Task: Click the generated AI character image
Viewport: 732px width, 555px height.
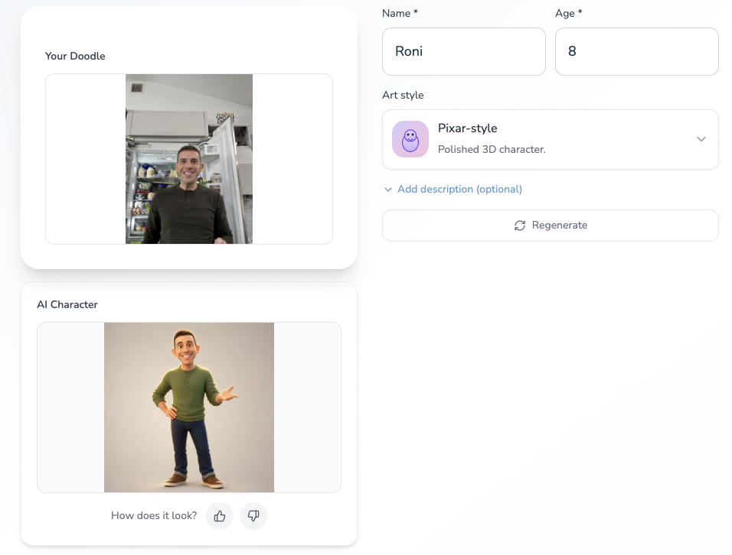Action: (x=189, y=407)
